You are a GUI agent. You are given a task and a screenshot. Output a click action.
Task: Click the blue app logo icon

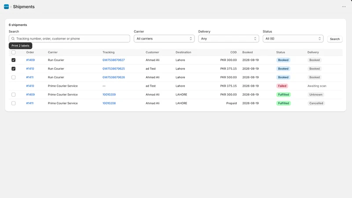[6, 7]
